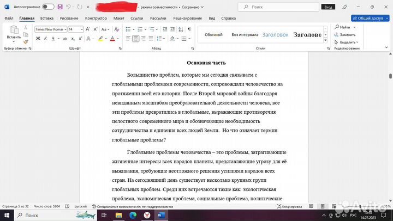393x221 pixels.
Task: Toggle subscript formatting
Action: pos(73,39)
